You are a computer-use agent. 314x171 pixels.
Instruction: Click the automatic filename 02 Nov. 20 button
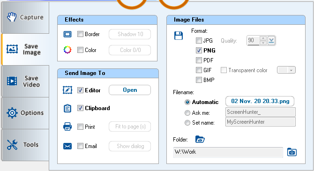[x=260, y=101]
